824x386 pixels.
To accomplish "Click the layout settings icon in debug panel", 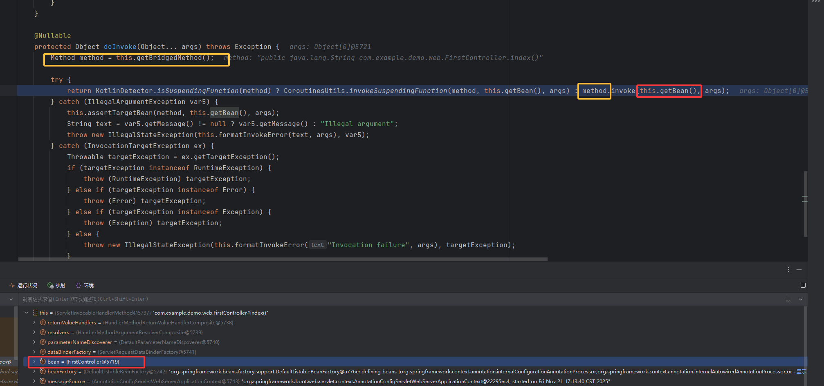I will click(x=803, y=285).
